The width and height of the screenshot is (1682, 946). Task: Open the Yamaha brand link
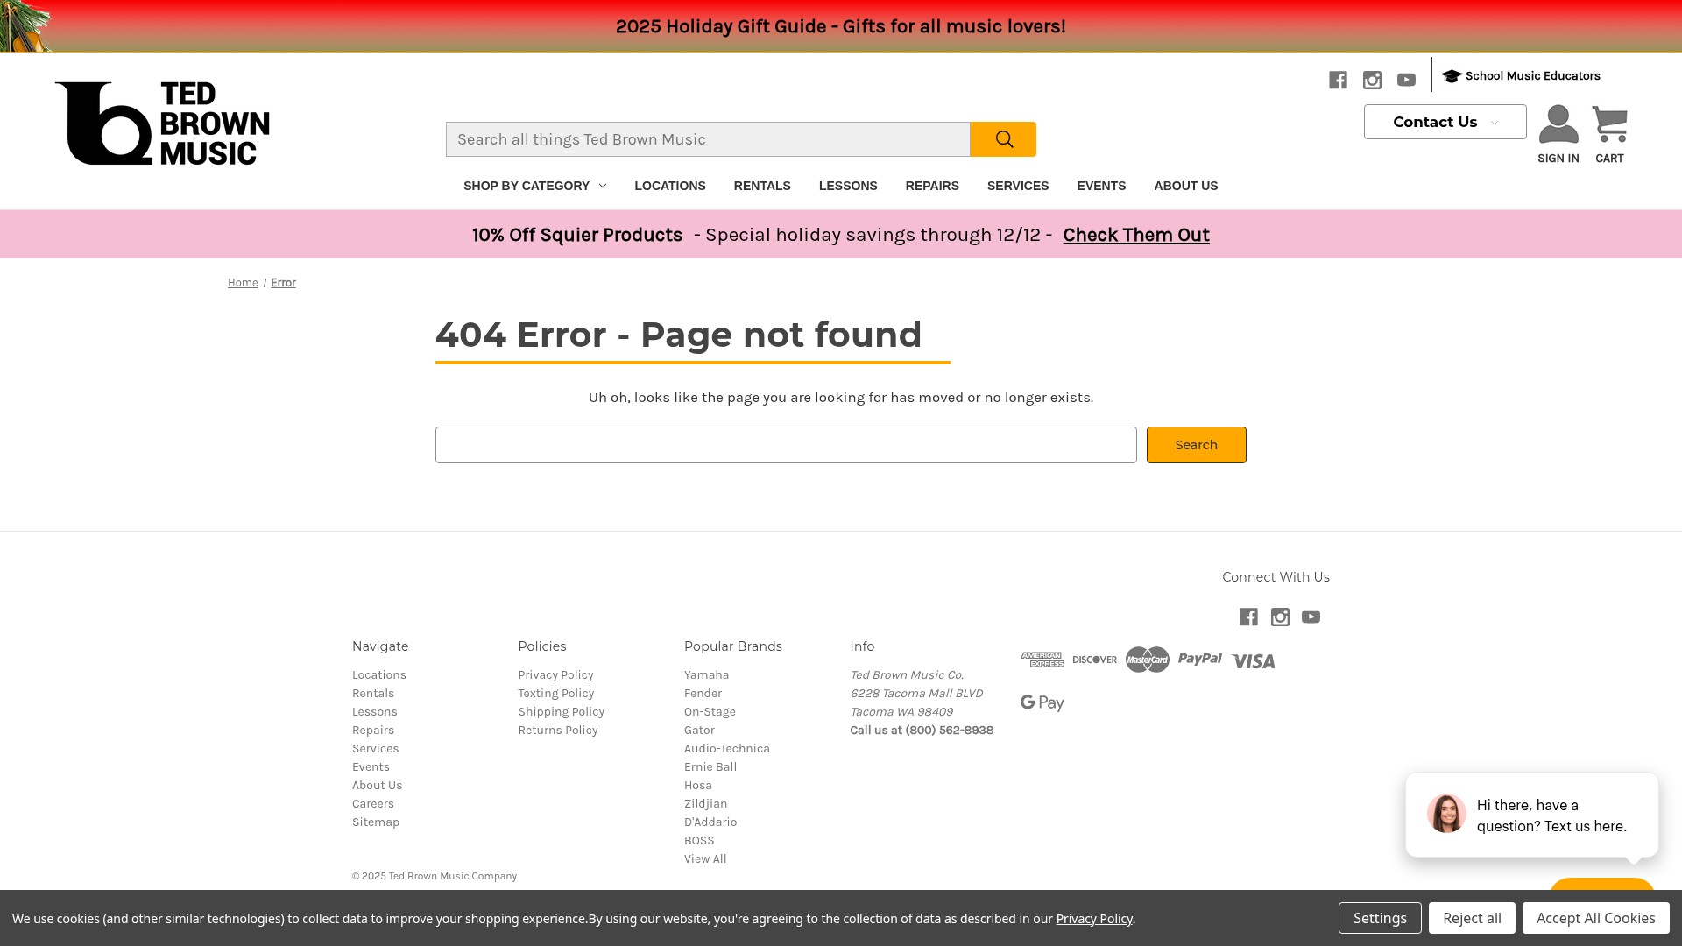[706, 675]
